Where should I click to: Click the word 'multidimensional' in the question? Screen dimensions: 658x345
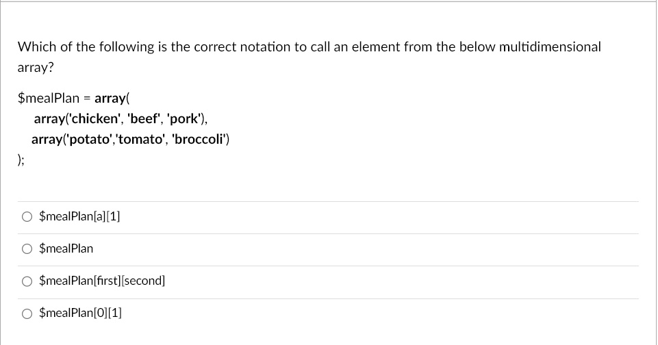coord(550,47)
